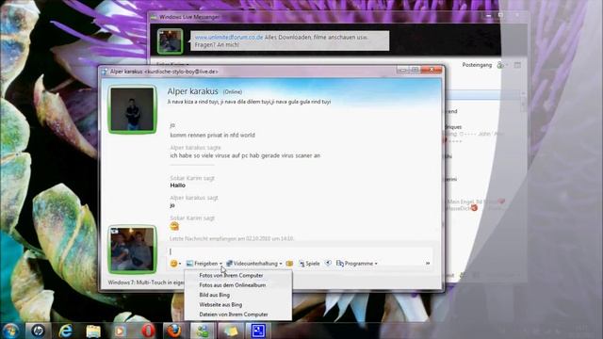Launch Opera browser from taskbar
603x339 pixels.
148,331
